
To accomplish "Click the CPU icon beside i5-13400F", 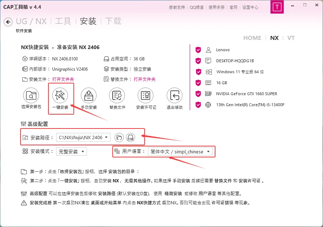I will point(208,105).
